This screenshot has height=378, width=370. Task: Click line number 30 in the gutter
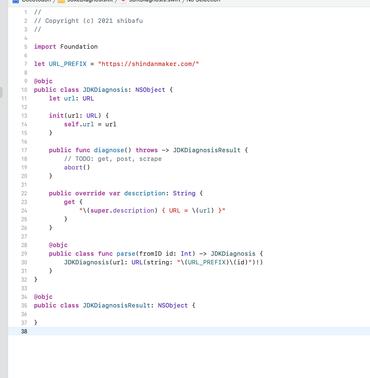[24, 263]
